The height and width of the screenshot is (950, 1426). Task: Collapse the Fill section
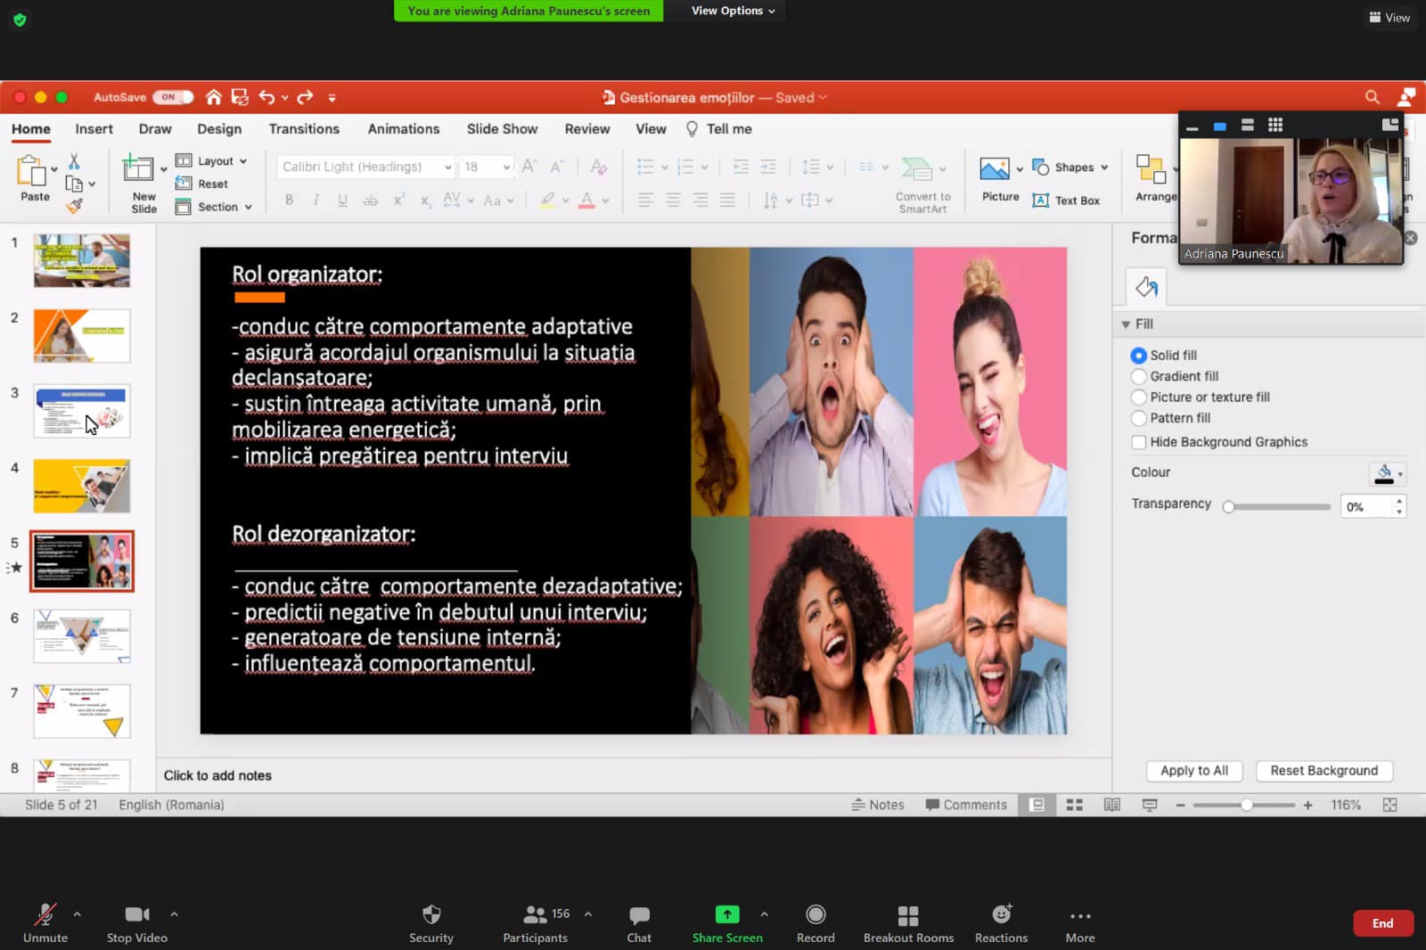(x=1126, y=324)
